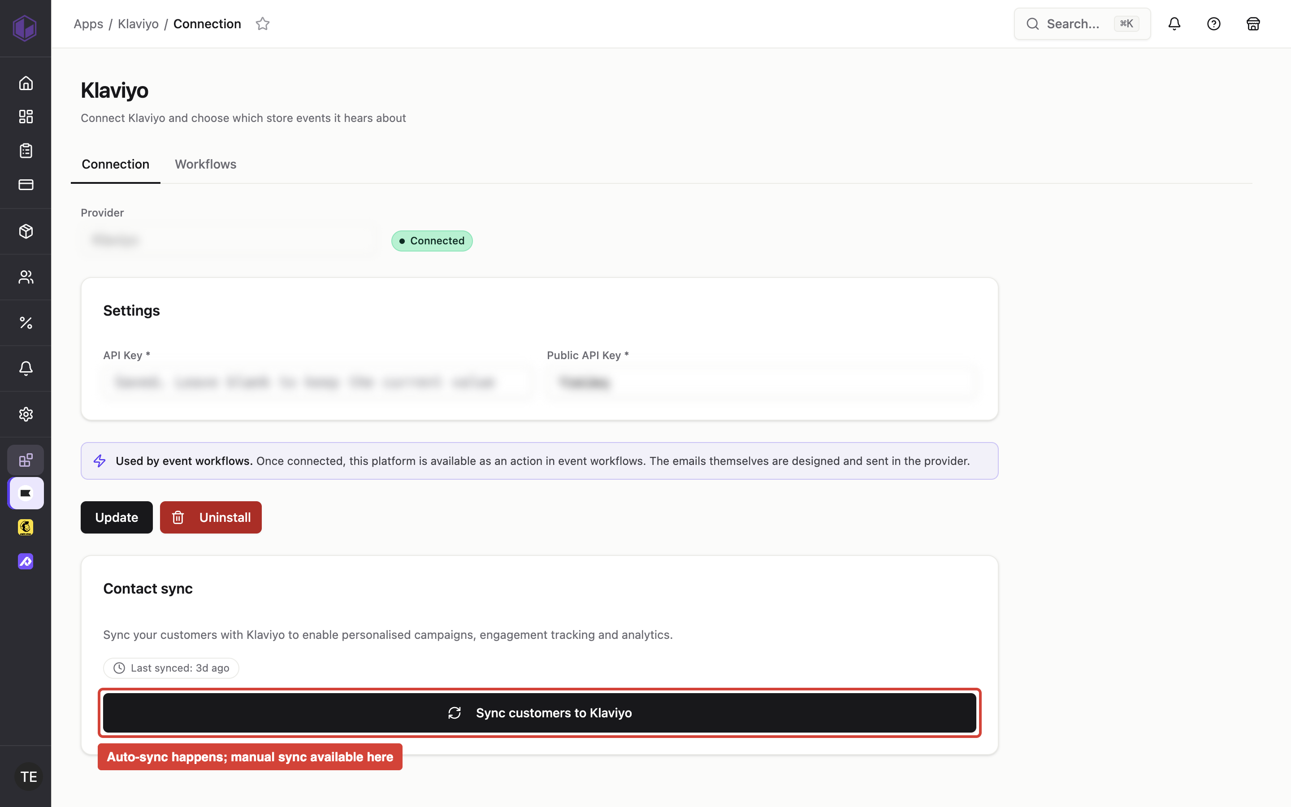Open the orders clipboard icon in sidebar
The width and height of the screenshot is (1291, 807).
pyautogui.click(x=26, y=151)
